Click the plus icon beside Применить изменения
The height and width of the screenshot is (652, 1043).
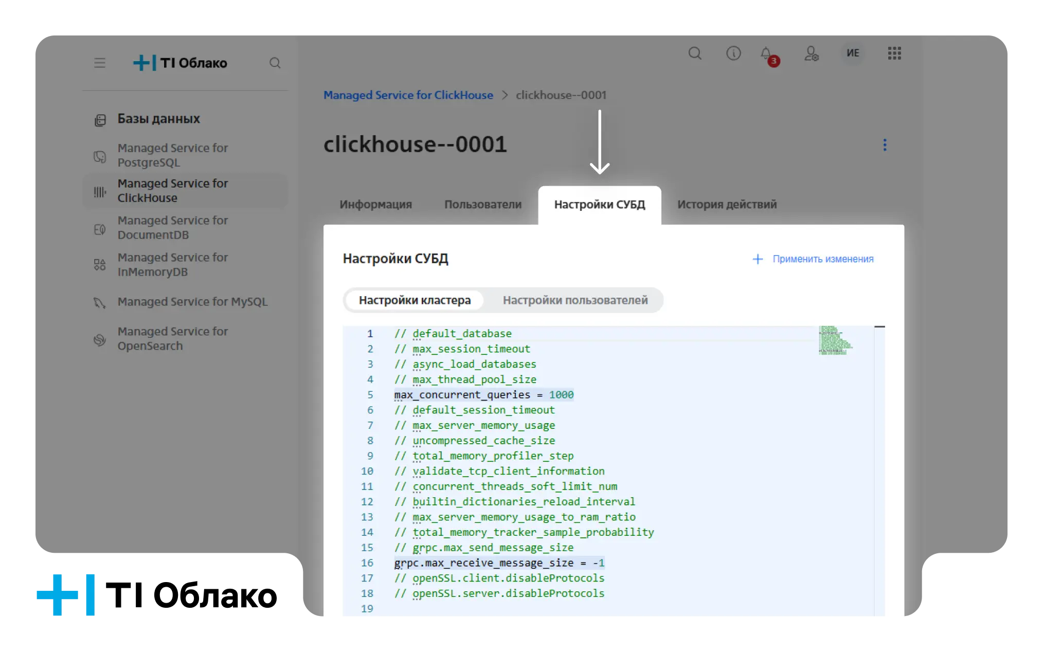click(758, 259)
